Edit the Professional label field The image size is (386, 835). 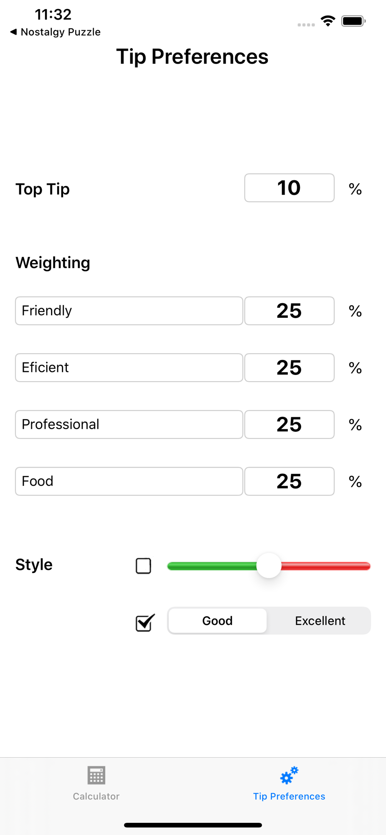pyautogui.click(x=129, y=424)
